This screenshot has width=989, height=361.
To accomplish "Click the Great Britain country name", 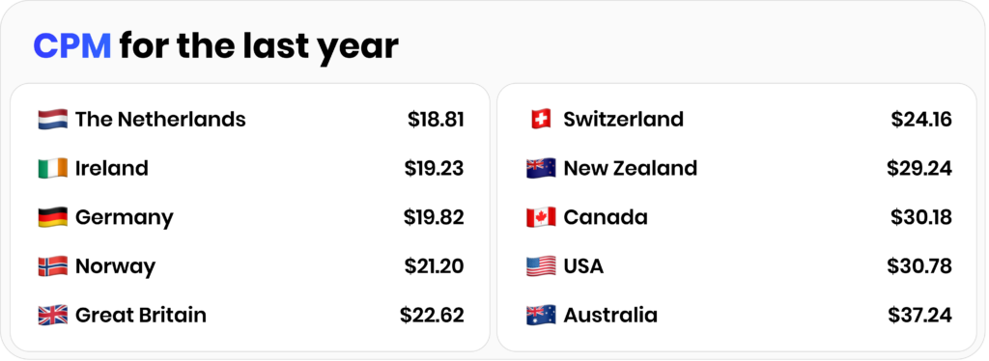I will (x=141, y=315).
